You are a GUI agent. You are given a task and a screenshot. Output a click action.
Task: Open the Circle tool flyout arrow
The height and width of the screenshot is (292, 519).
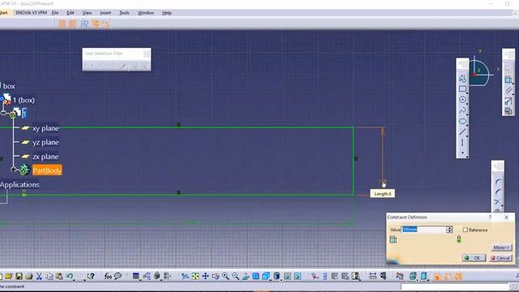click(x=467, y=104)
